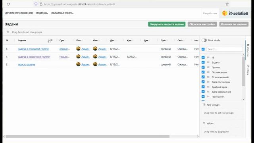Bookmark page with the star icon
The image size is (254, 143).
[x=227, y=4]
